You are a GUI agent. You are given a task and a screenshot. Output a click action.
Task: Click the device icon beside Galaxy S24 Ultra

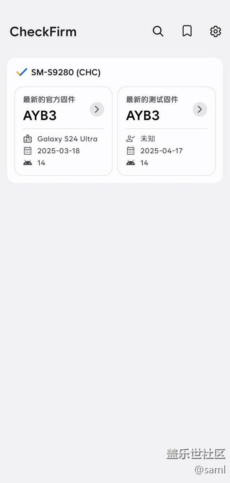[28, 139]
